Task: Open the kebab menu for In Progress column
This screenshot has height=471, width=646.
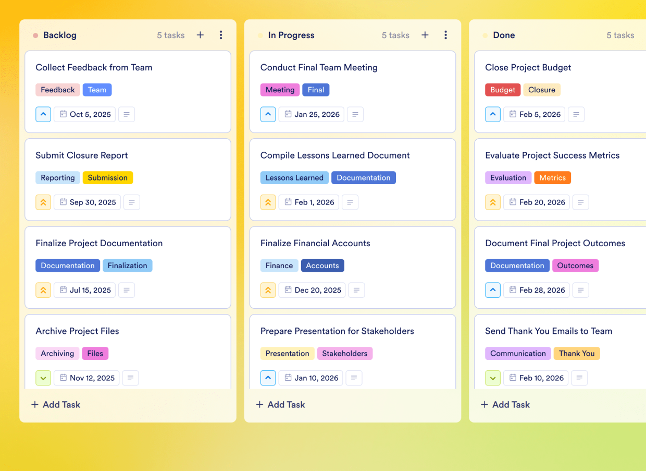Action: coord(445,35)
